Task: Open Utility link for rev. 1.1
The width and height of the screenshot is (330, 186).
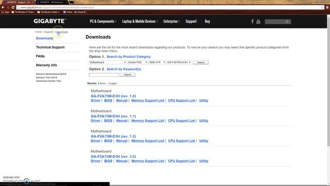Action: tap(204, 120)
